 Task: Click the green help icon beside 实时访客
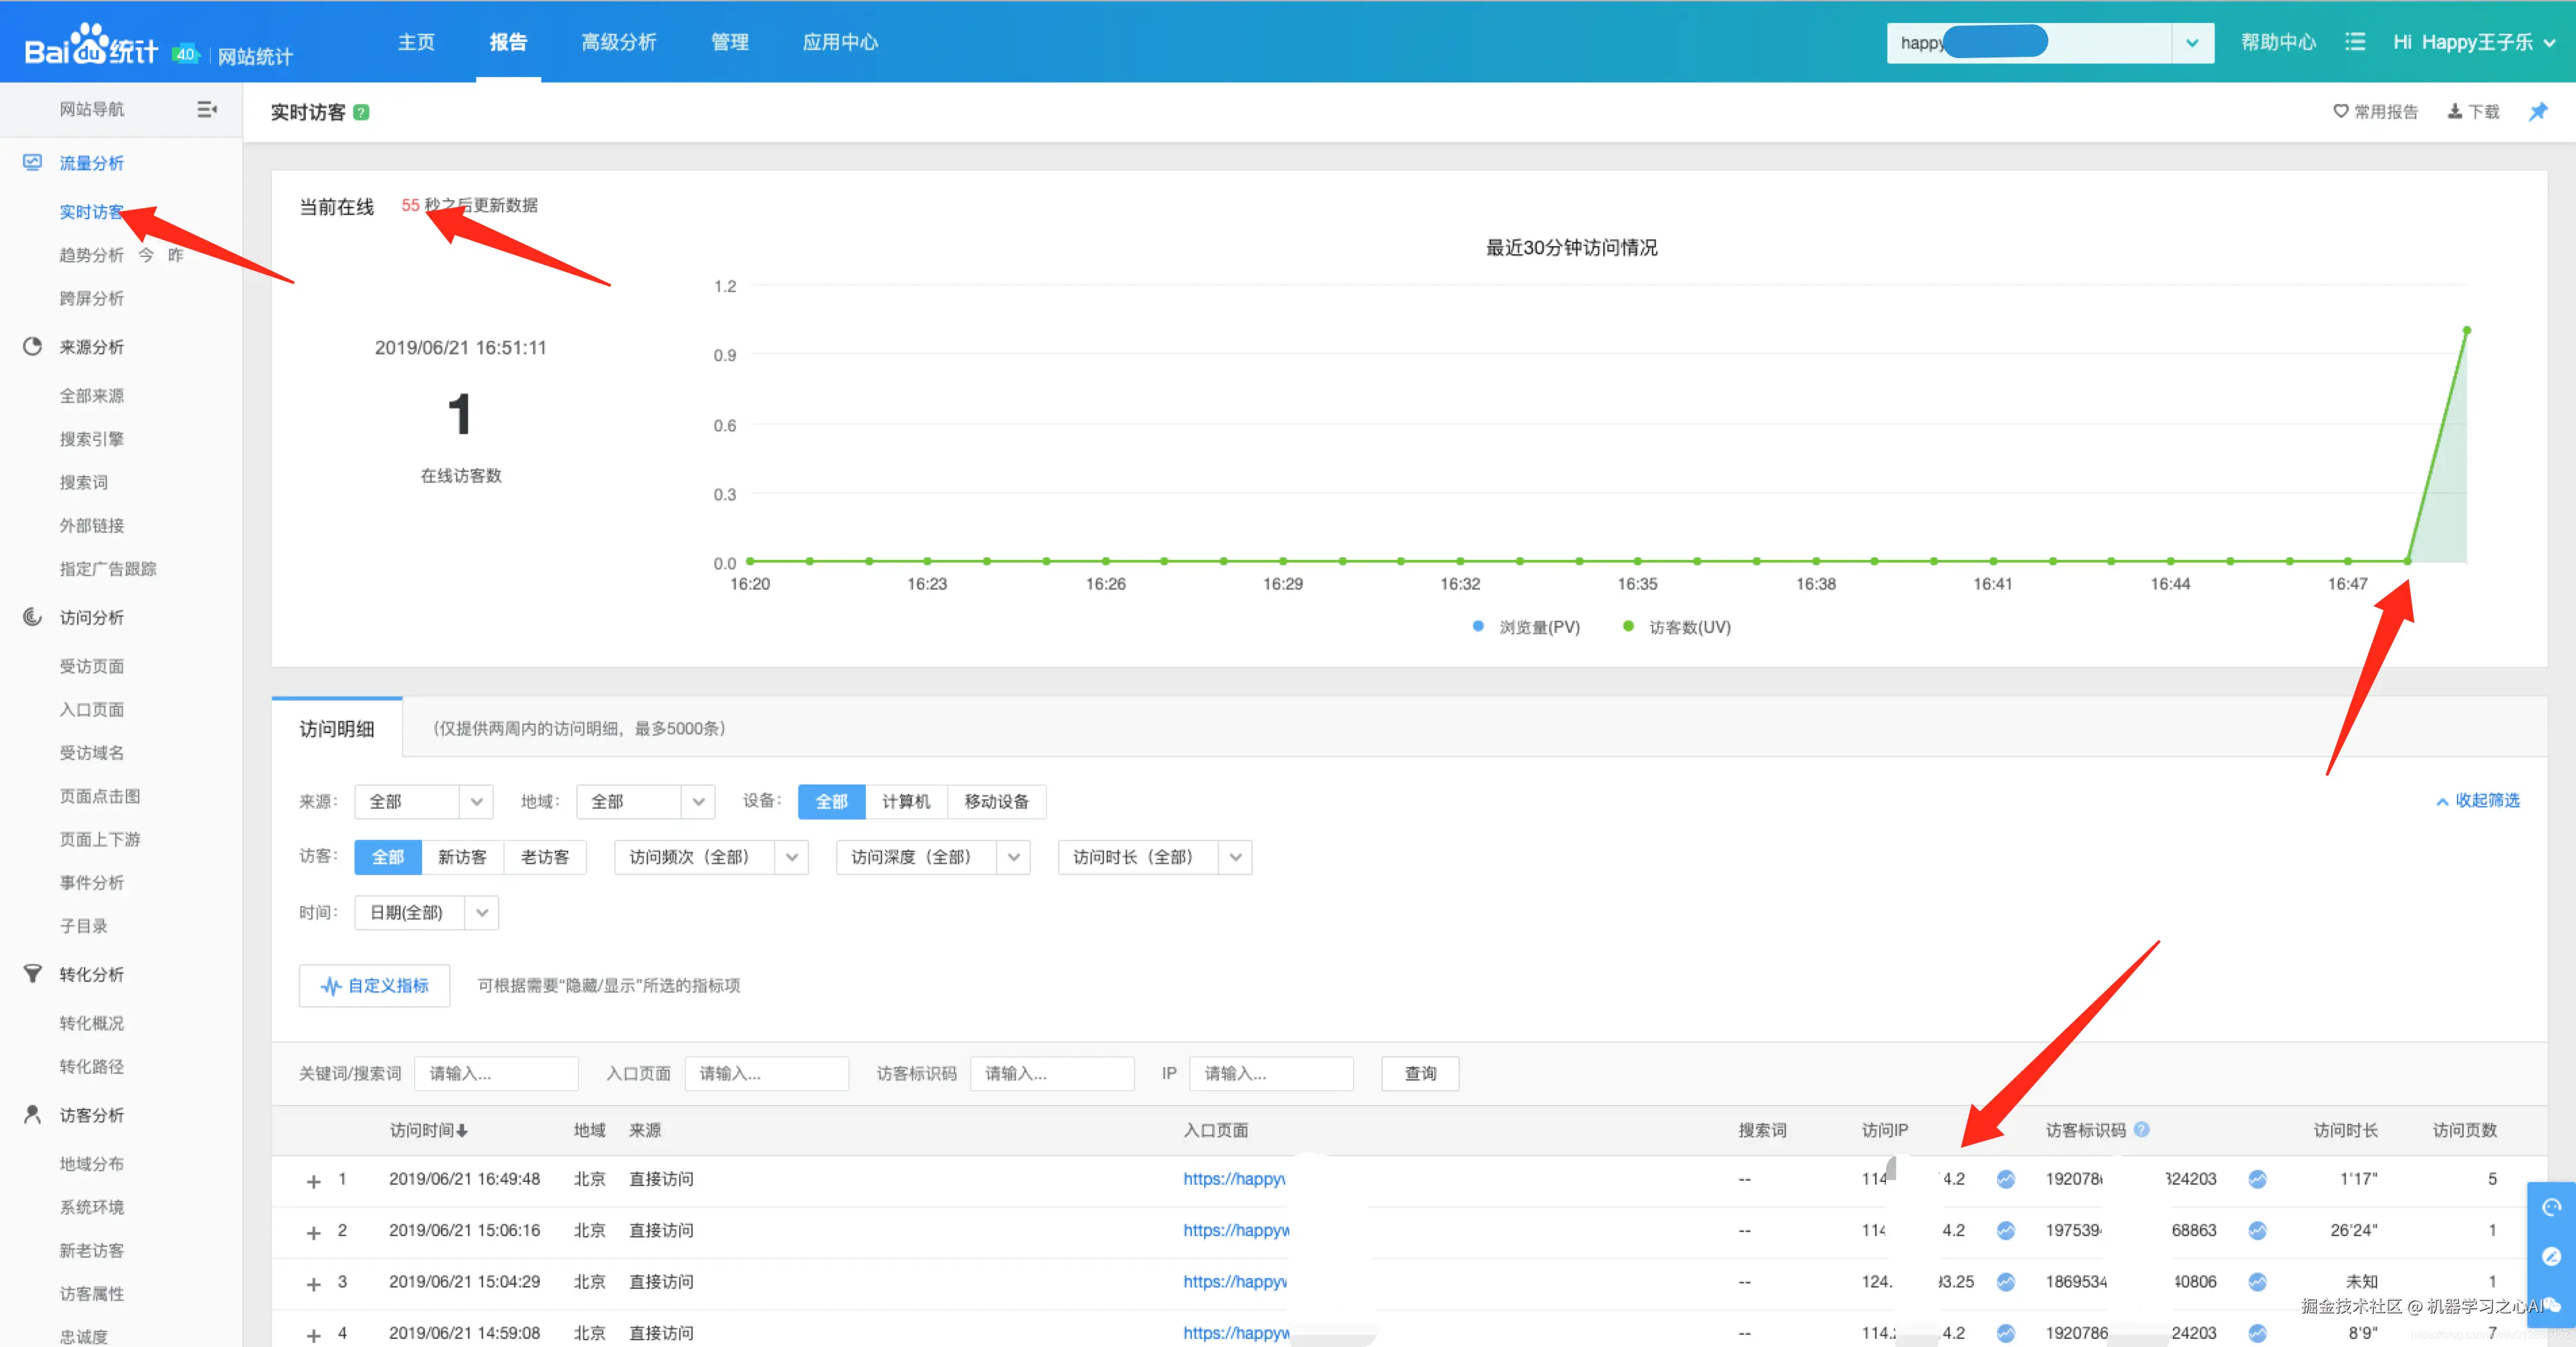[362, 112]
